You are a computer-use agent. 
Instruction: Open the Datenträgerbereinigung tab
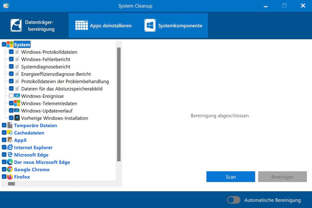[x=34, y=26]
